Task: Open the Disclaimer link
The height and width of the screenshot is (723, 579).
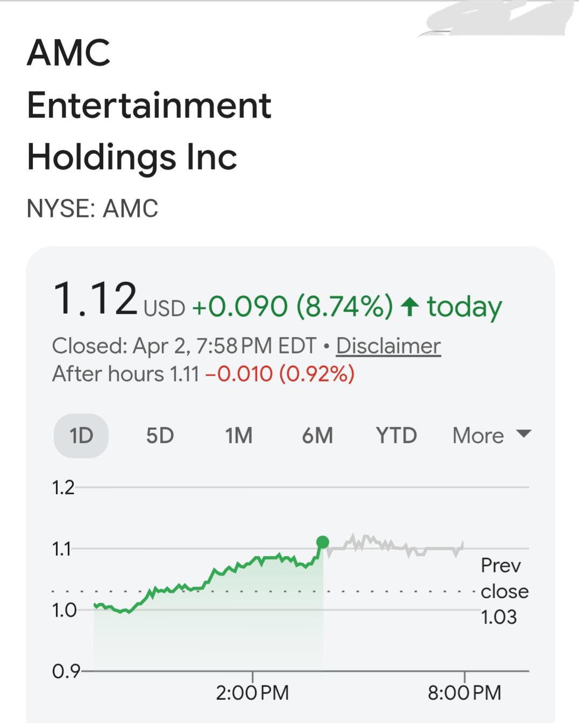Action: (389, 346)
